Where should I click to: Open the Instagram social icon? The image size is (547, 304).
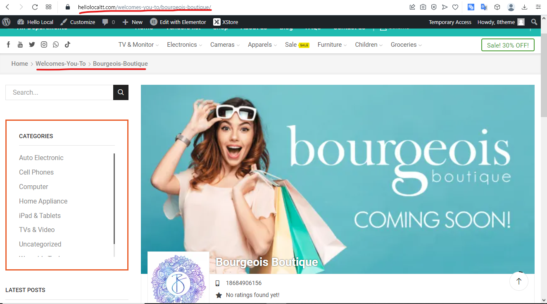point(44,45)
